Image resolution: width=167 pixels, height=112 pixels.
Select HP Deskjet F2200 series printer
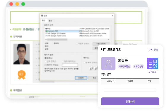56,36
